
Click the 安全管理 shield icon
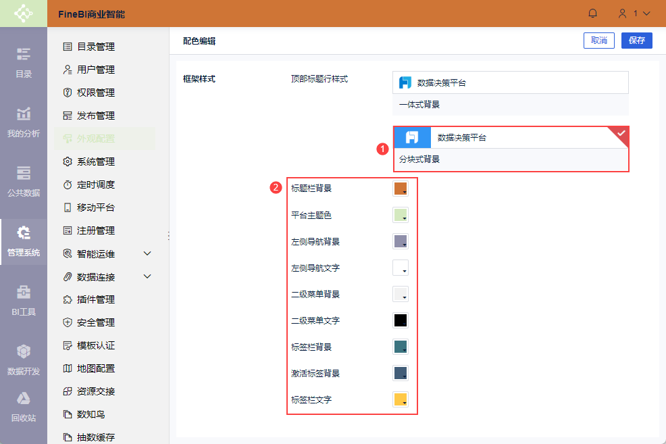(x=68, y=322)
